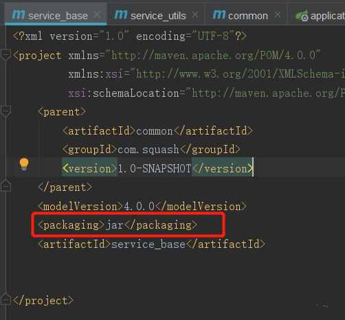Collapse the opening parent tag fold
The image size is (345, 320).
(5, 111)
